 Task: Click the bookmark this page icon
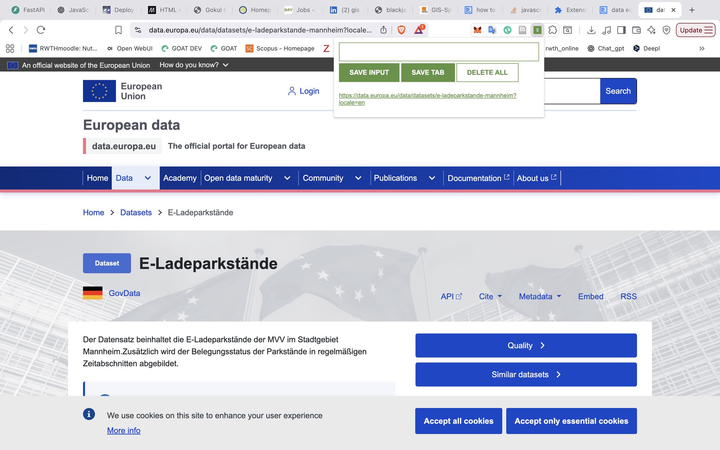(118, 30)
